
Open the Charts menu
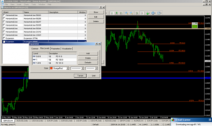click(26, 4)
